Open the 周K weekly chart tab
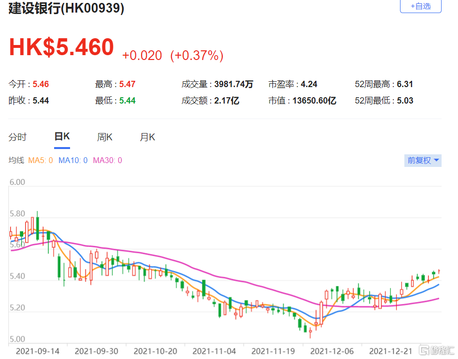Screen dimensions: 458x359 104,137
